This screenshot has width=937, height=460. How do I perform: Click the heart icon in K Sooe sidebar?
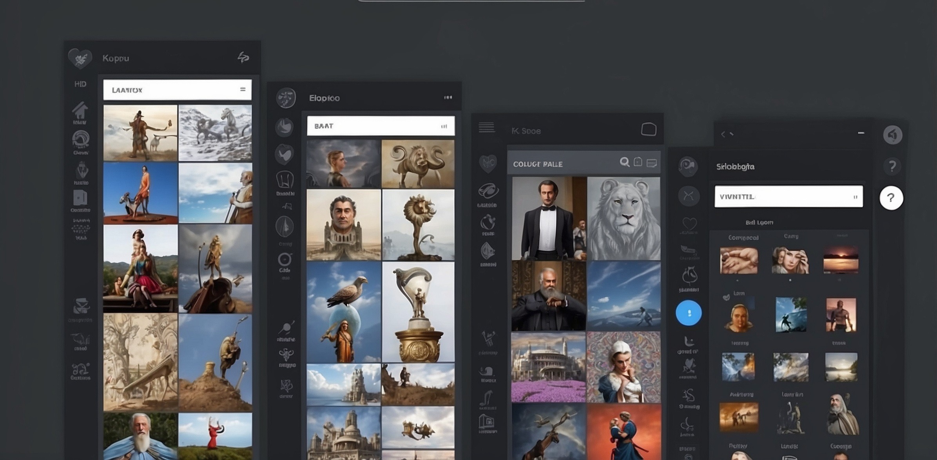point(488,163)
